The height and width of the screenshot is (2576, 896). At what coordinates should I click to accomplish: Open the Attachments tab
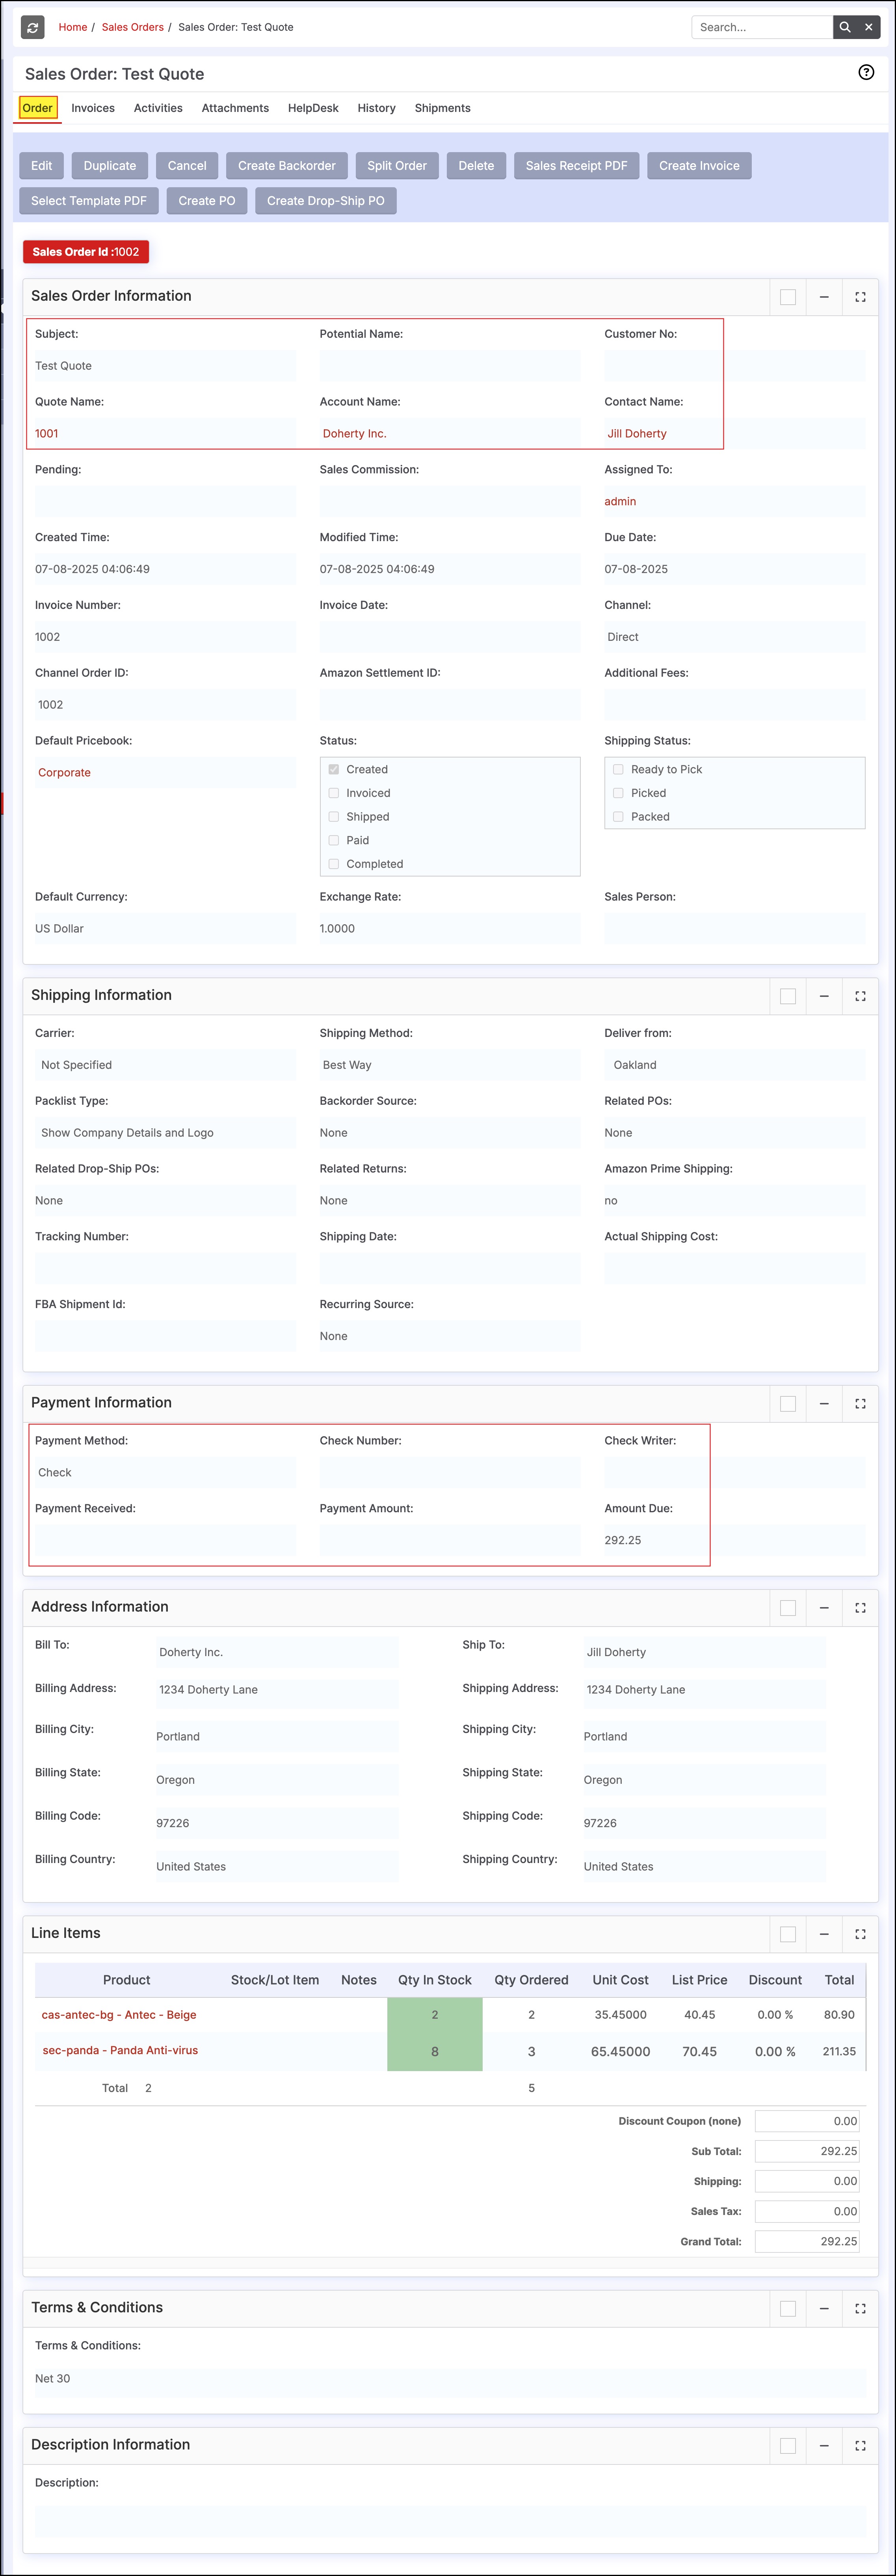click(x=235, y=108)
